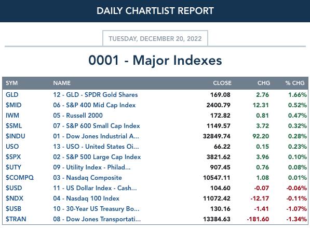Open the $MID symbol link
The width and height of the screenshot is (310, 228).
point(14,105)
